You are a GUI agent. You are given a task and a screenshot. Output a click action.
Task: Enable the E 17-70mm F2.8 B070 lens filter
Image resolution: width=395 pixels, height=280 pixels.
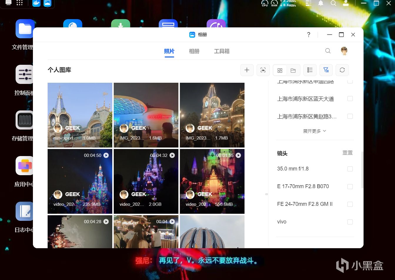coord(350,186)
